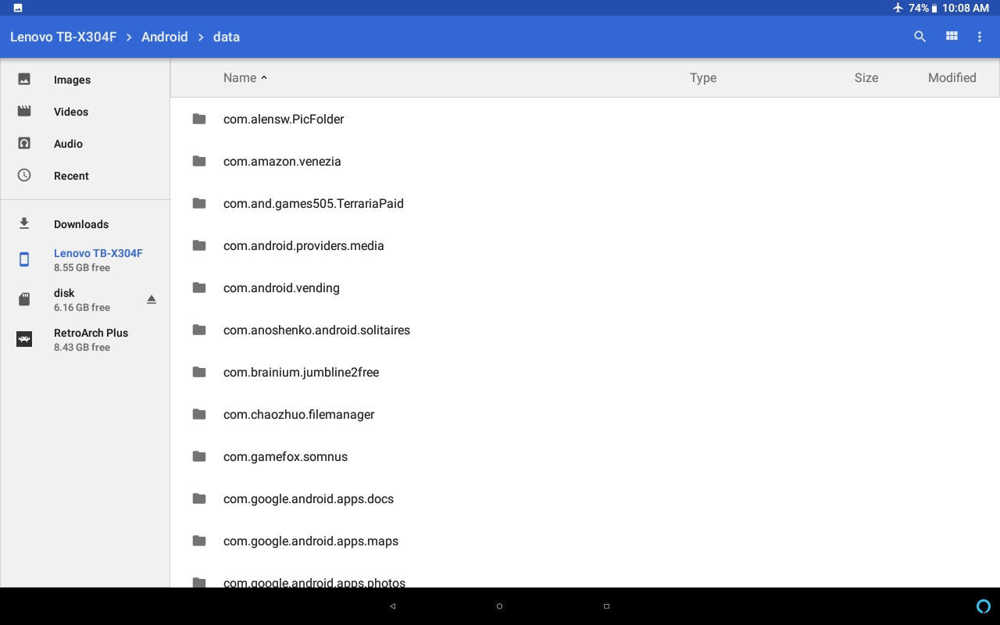Screen dimensions: 1000x625
Task: Sort the list by the Name column
Action: [x=240, y=77]
